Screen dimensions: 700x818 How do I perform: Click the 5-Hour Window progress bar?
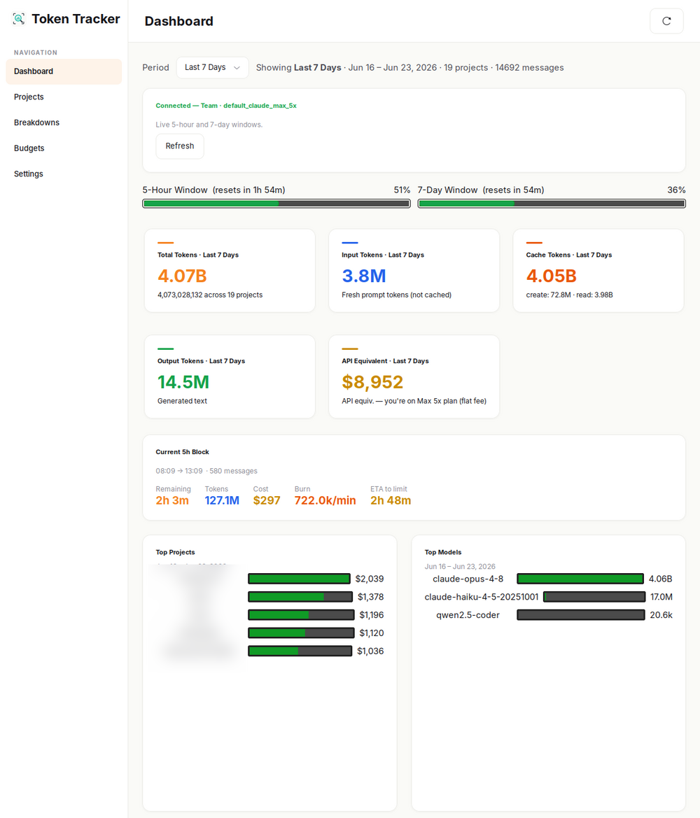[x=276, y=204]
